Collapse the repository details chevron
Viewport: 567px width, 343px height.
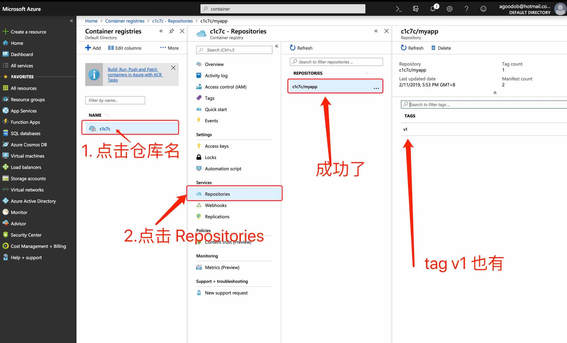click(495, 93)
